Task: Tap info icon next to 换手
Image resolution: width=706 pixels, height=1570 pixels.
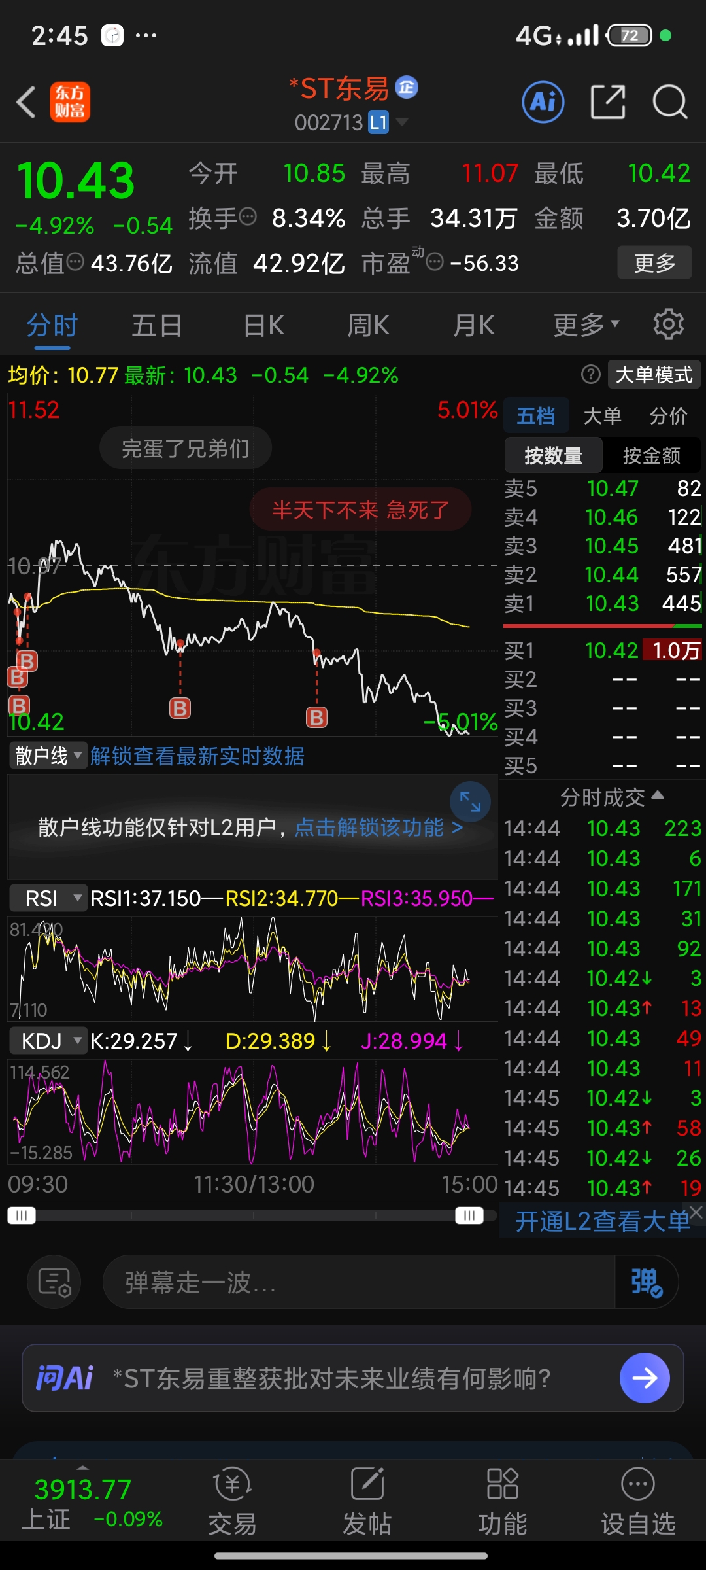Action: 248,217
